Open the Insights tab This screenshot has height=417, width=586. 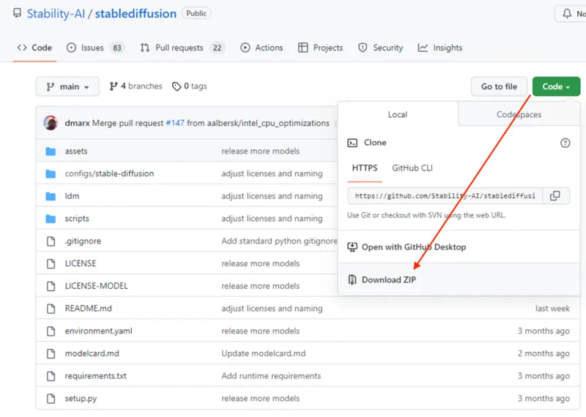coord(440,48)
